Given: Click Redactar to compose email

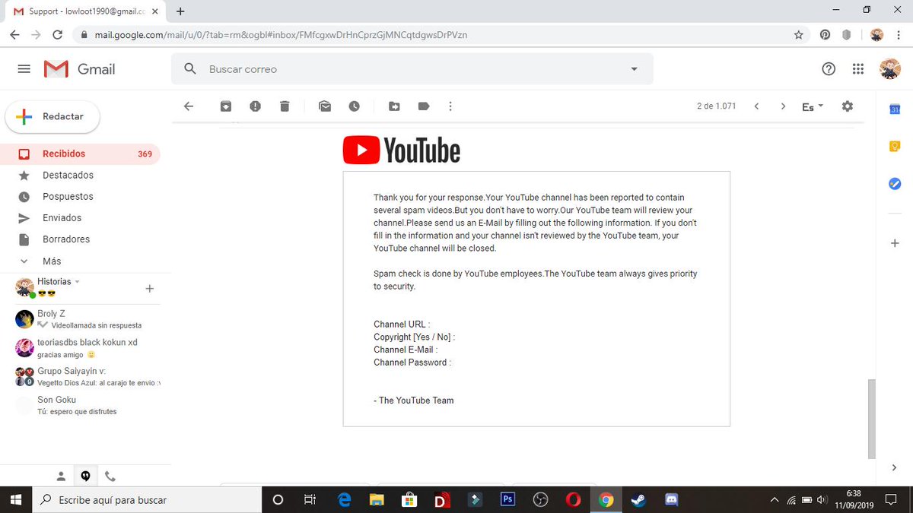Looking at the screenshot, I should pyautogui.click(x=52, y=116).
